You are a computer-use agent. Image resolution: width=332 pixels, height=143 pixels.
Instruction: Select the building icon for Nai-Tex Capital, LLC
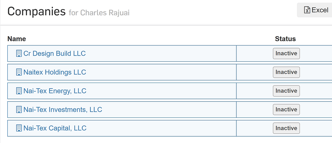click(19, 128)
